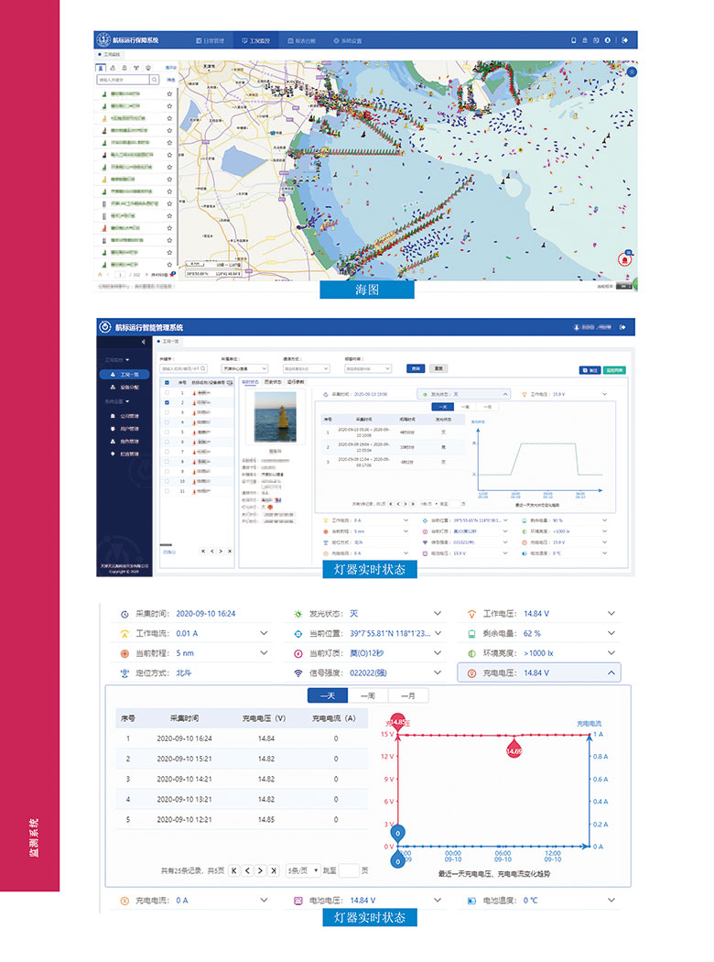Click the red alarm bell icon on map
This screenshot has width=714, height=962.
626,259
